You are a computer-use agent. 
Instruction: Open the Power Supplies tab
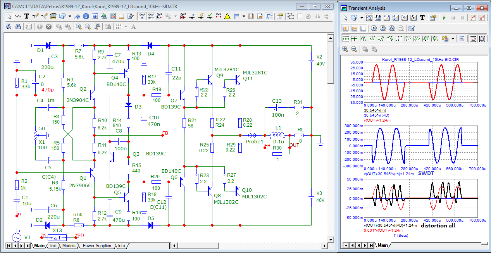click(97, 246)
